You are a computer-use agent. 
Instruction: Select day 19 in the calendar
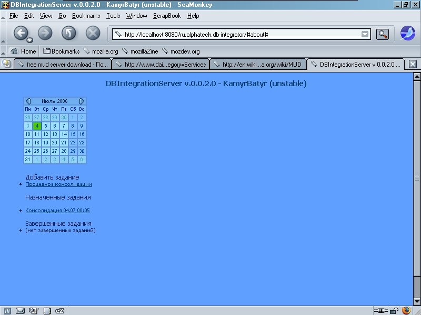tap(46, 143)
